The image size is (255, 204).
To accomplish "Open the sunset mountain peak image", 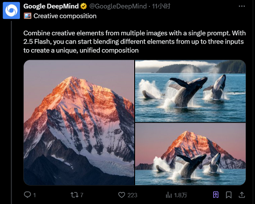I will [x=79, y=122].
